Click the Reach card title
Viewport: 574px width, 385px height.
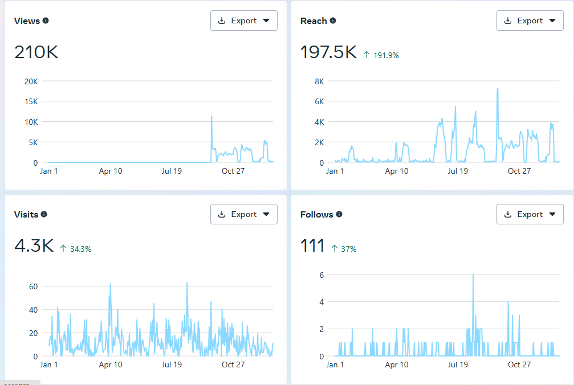pos(314,21)
